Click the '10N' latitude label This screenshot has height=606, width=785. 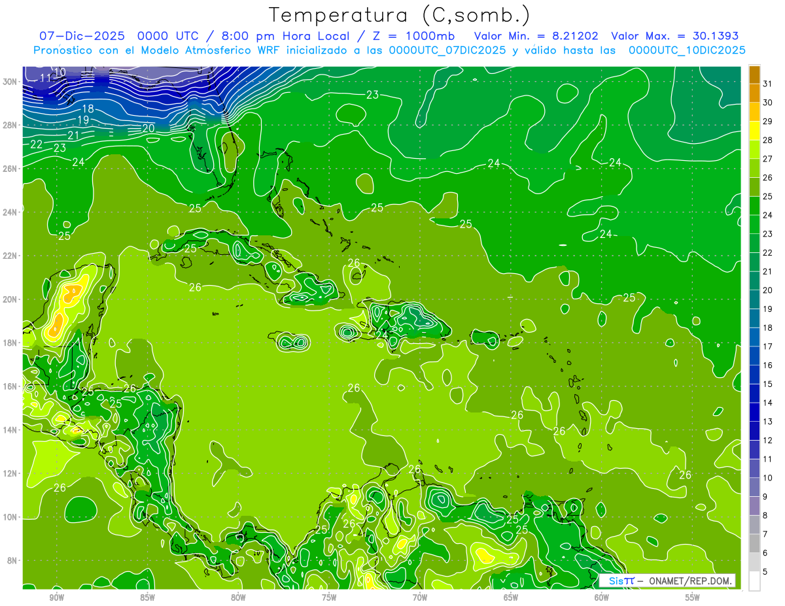pyautogui.click(x=10, y=517)
